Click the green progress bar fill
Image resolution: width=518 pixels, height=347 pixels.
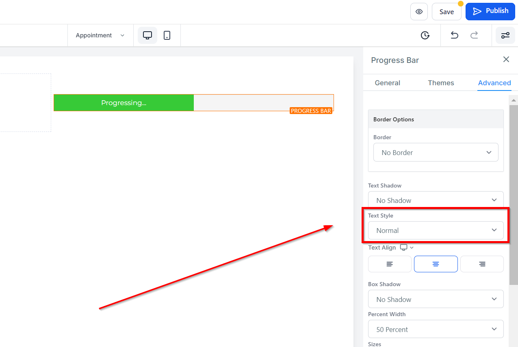pos(124,103)
